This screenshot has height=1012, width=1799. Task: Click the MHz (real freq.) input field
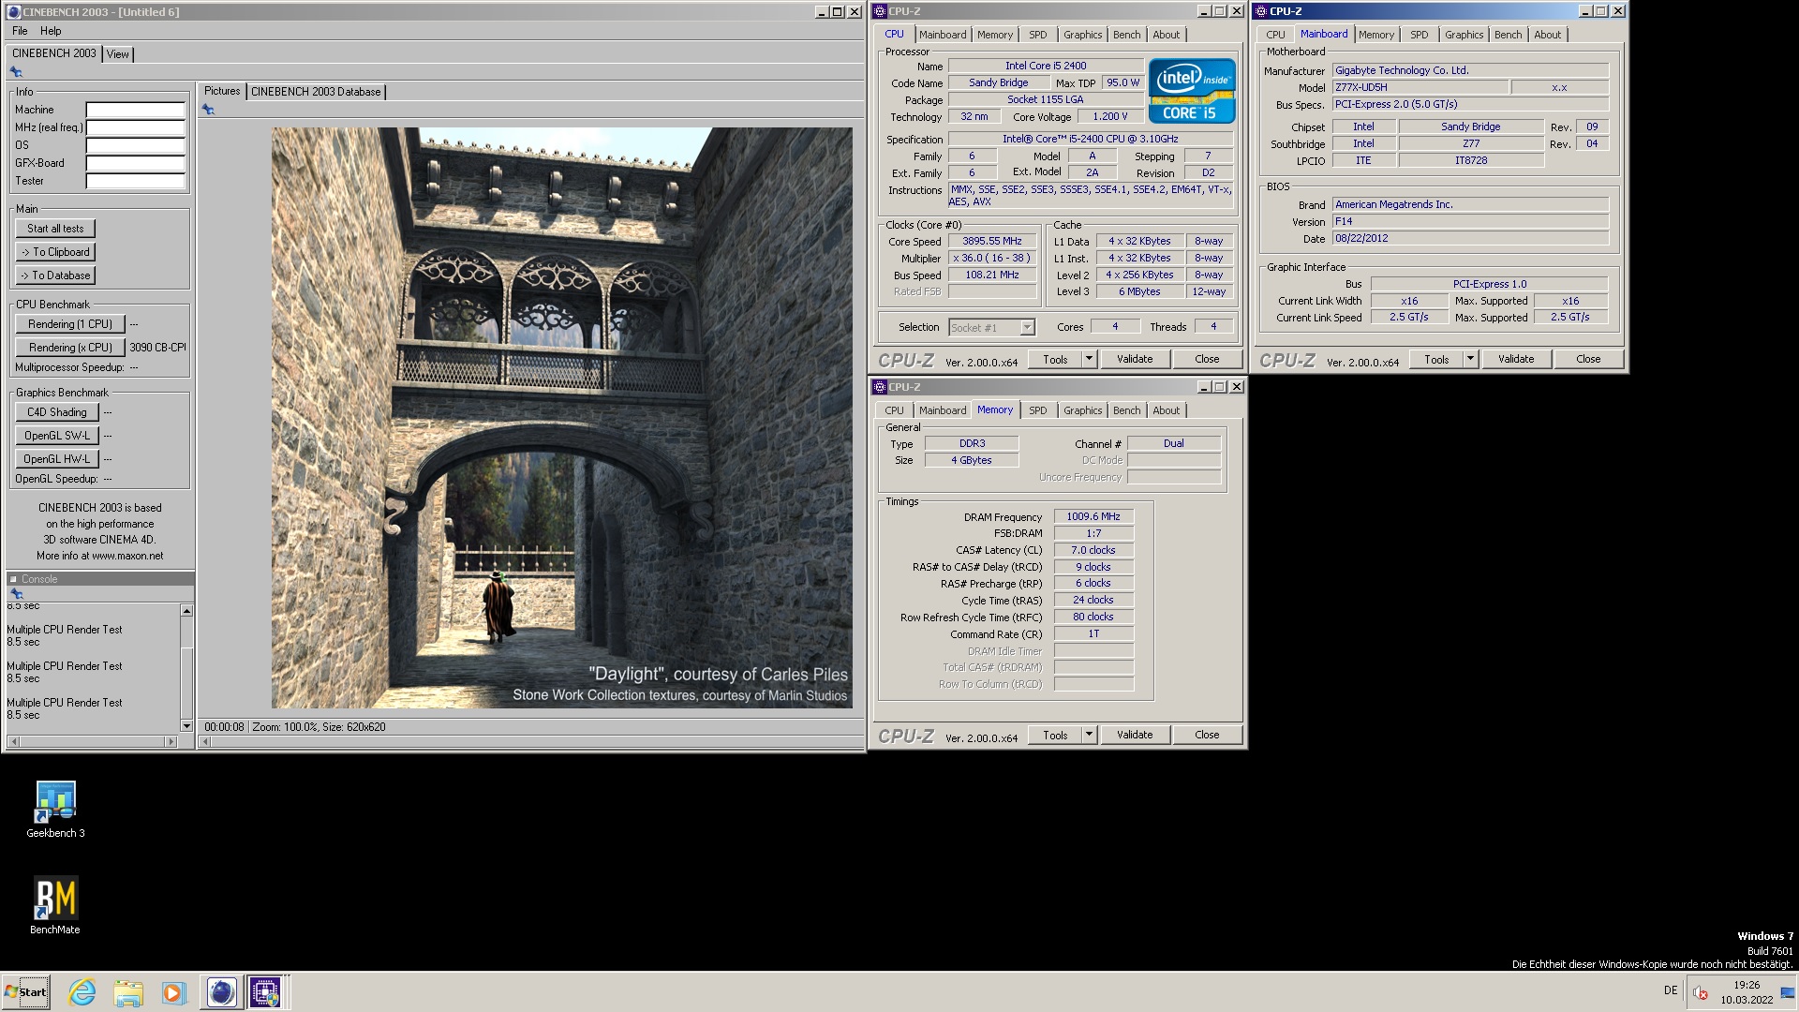136,127
